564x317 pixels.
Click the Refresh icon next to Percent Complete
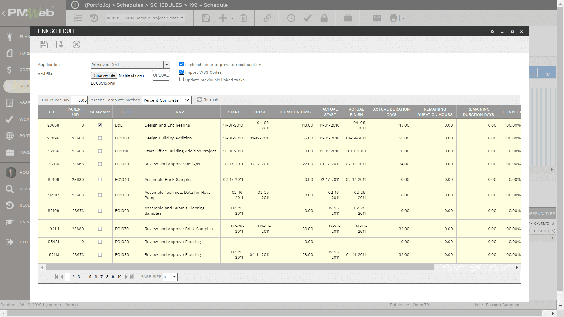199,100
